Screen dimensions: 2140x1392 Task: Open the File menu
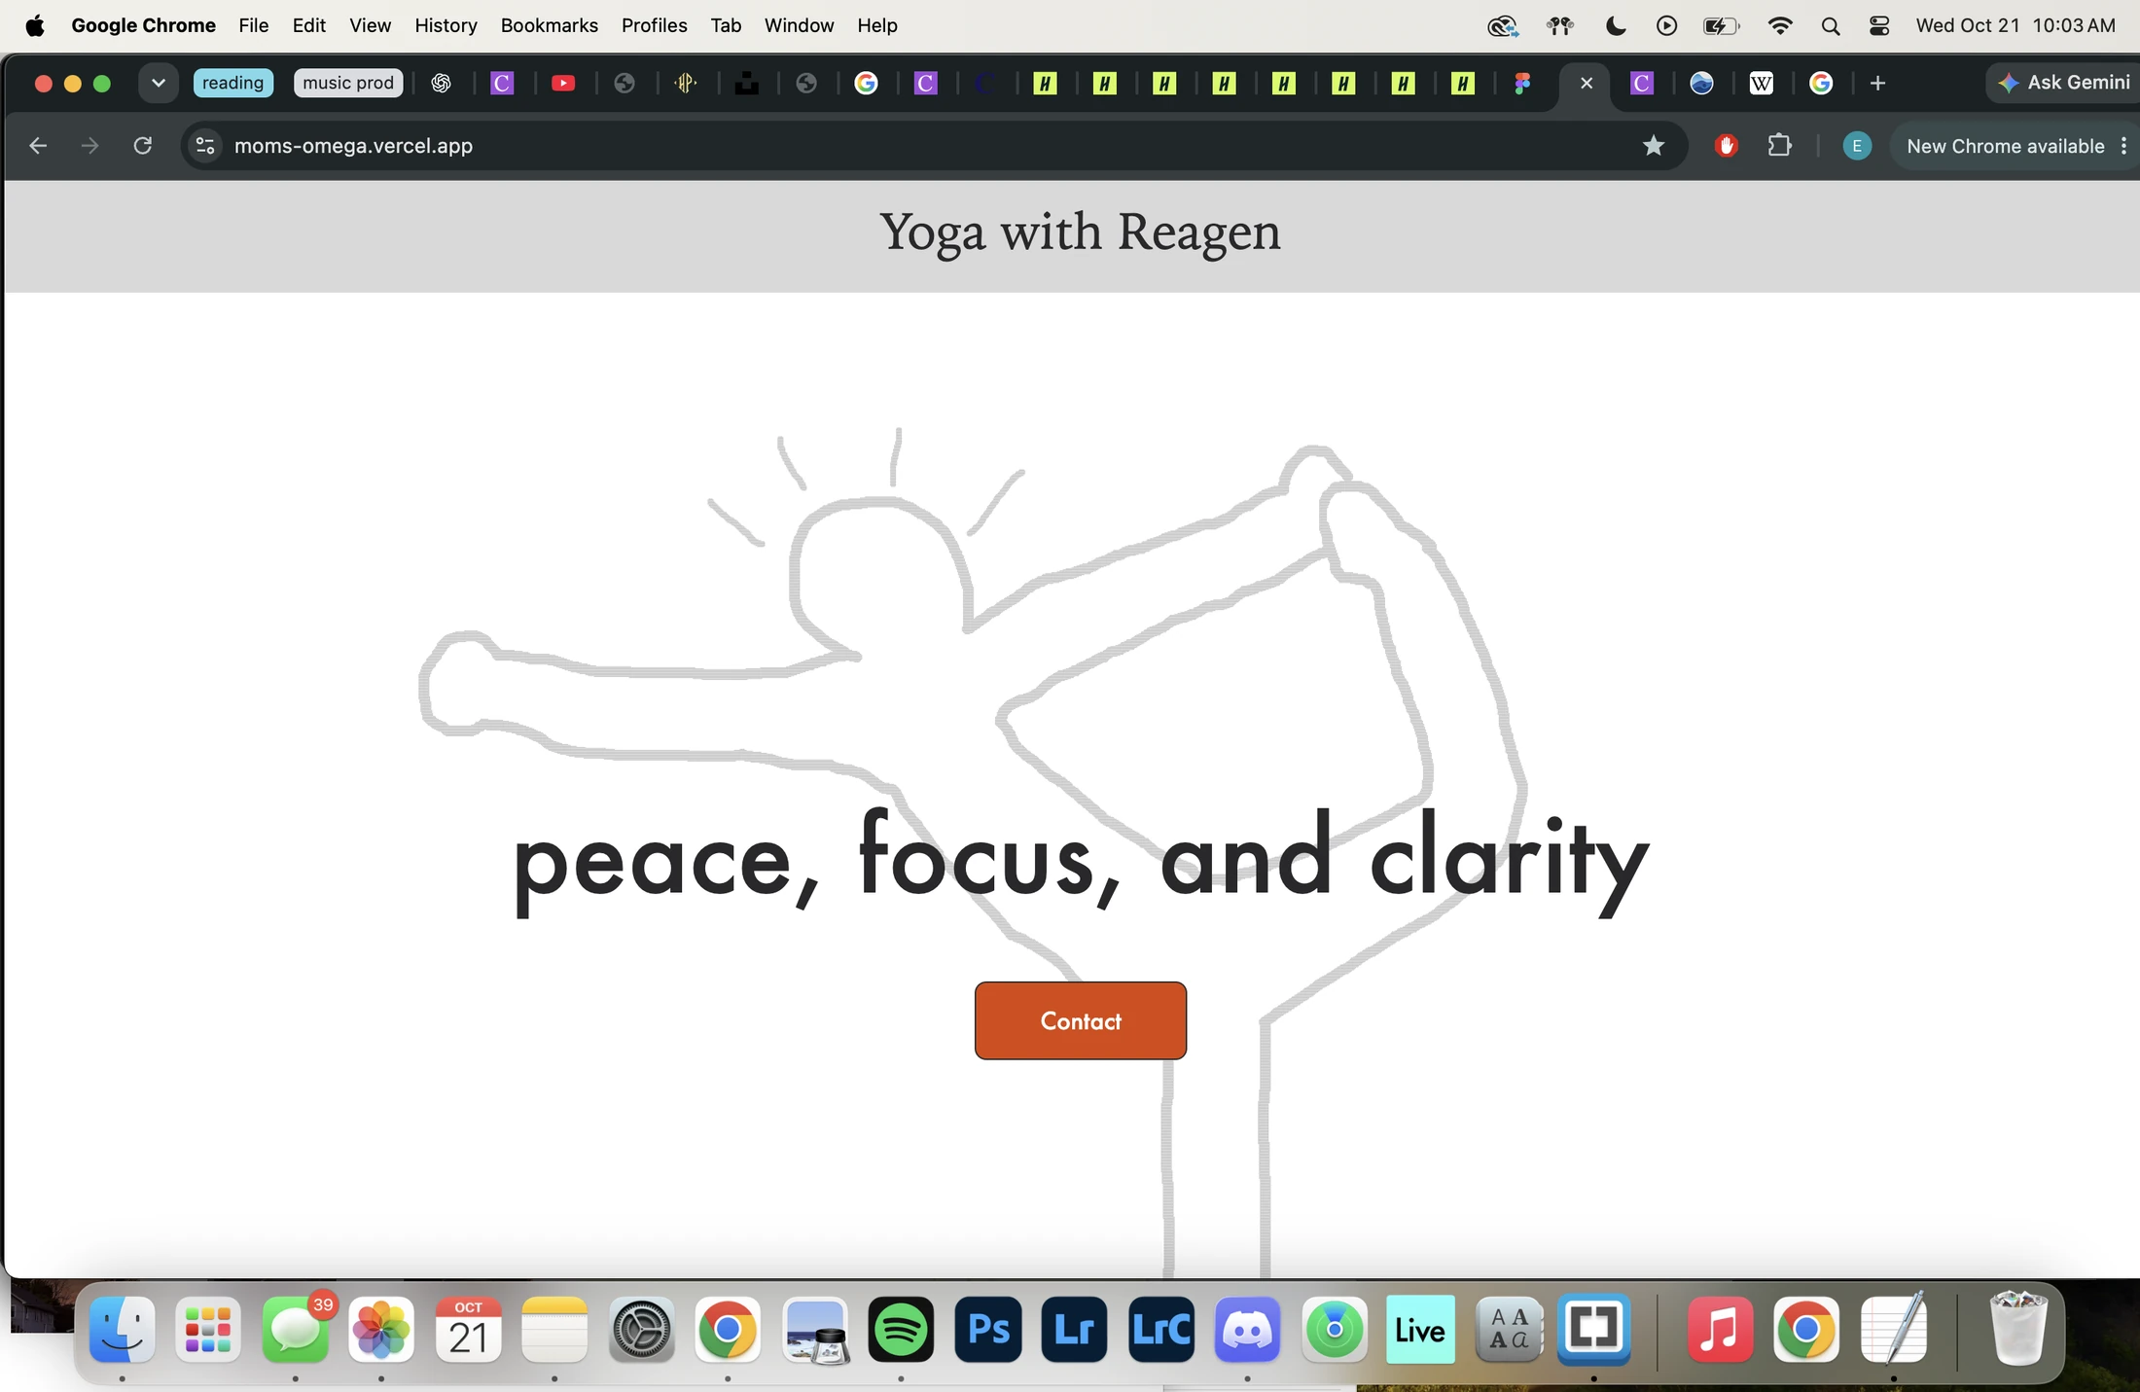coord(253,25)
